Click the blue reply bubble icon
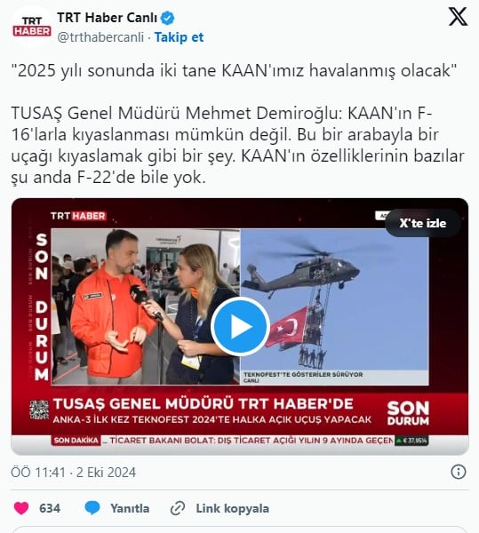This screenshot has width=479, height=533. pos(92,508)
